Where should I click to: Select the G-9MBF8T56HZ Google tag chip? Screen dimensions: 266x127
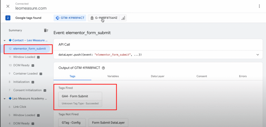[x=104, y=18]
